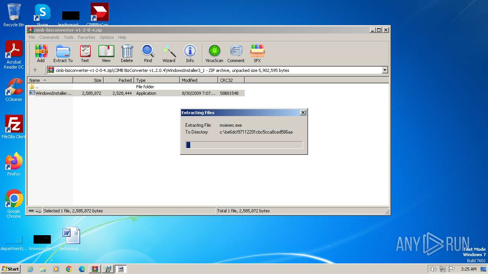Sort by Modified column header

(x=199, y=80)
